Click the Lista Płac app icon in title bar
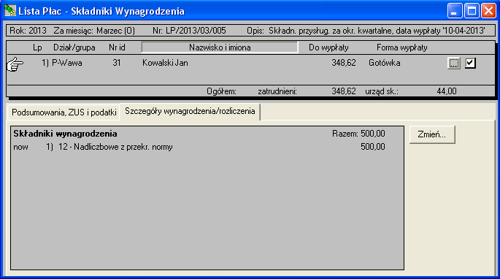This screenshot has width=500, height=279. (x=10, y=10)
